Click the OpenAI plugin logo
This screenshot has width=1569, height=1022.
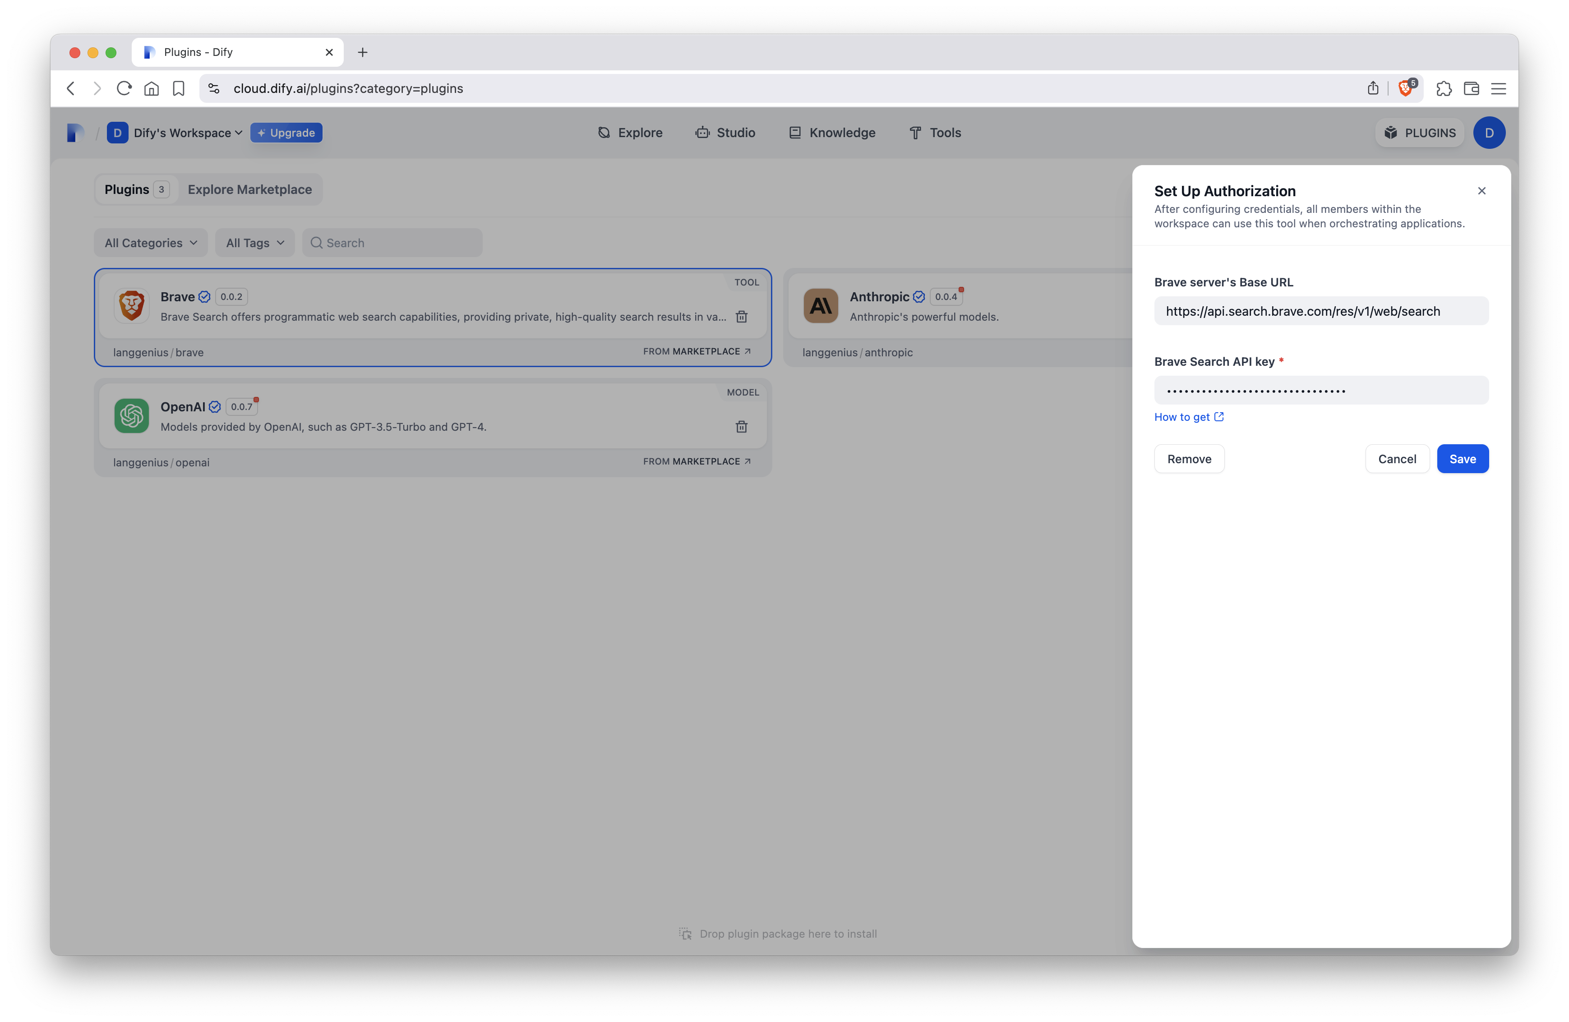point(131,416)
